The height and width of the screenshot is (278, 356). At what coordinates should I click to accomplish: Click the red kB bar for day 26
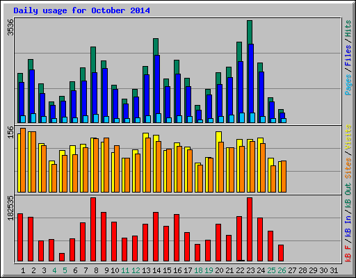coord(281,253)
